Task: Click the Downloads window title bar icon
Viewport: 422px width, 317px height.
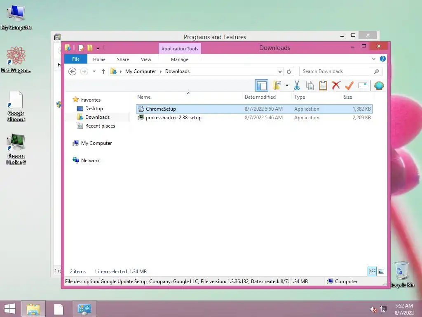Action: point(68,48)
